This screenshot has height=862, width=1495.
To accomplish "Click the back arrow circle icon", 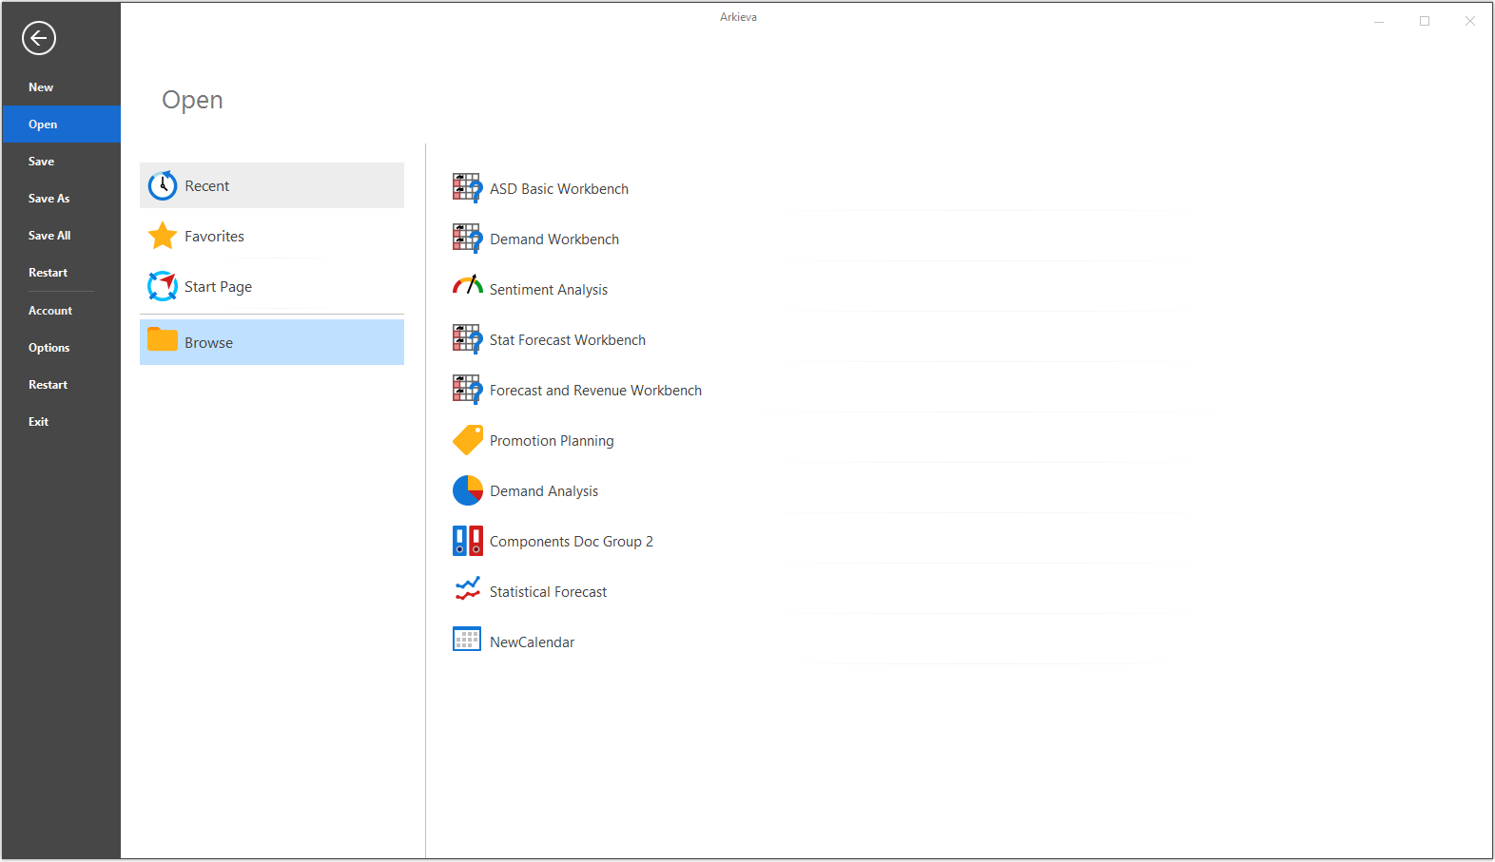I will [x=39, y=38].
